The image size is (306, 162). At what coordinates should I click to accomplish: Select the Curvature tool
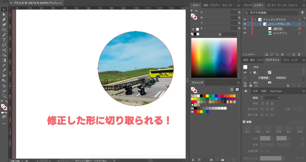click(x=4, y=25)
